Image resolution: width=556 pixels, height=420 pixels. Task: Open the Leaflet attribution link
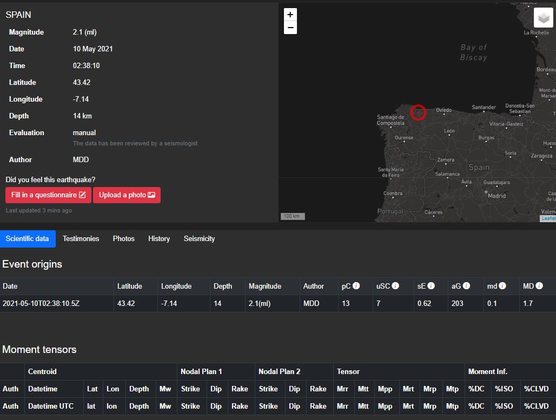point(548,218)
